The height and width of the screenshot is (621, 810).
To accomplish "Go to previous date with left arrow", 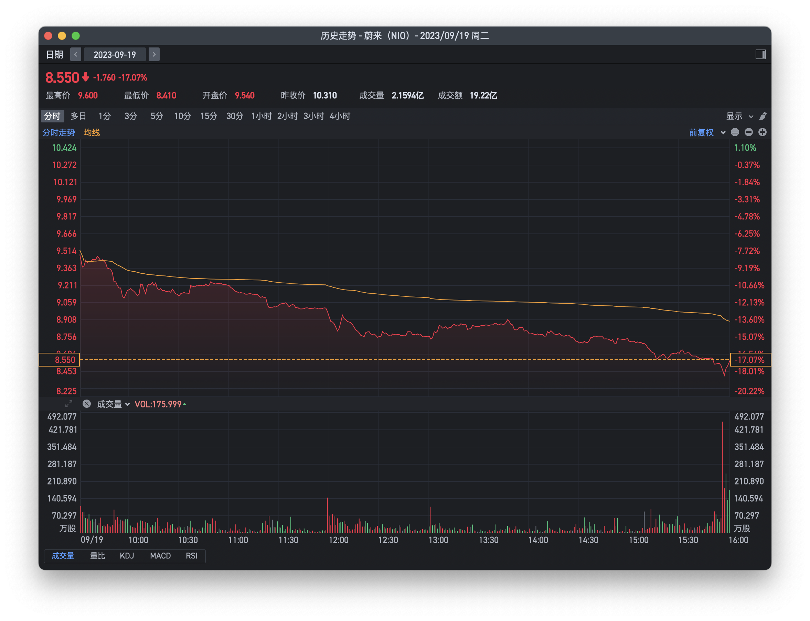I will pyautogui.click(x=75, y=55).
